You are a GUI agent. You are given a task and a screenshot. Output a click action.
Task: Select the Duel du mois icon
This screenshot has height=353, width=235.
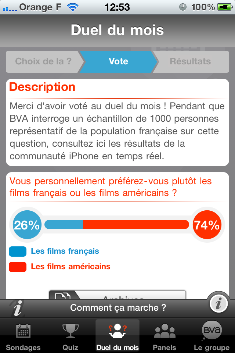[x=117, y=330]
